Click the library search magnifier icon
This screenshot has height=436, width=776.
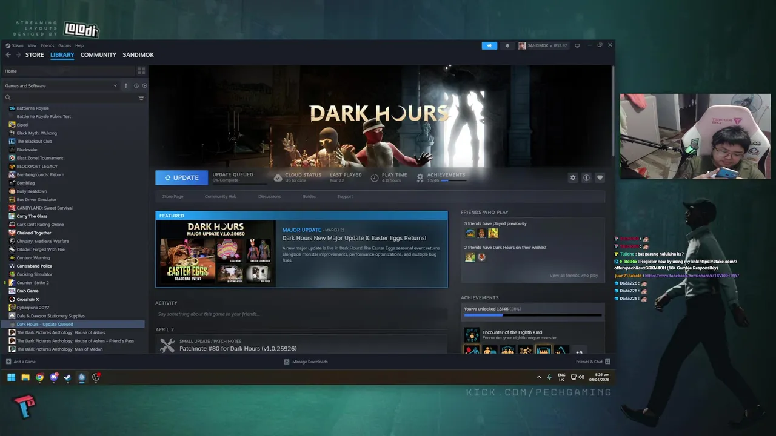pos(8,97)
